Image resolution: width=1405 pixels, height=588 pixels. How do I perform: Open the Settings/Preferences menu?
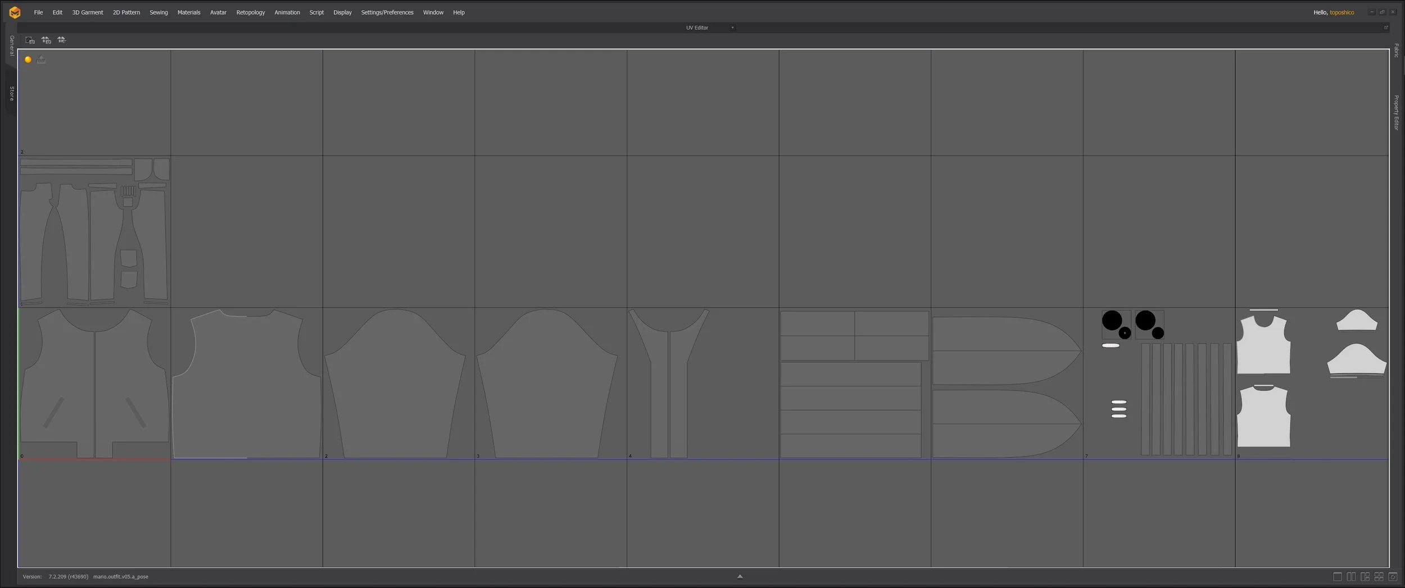[387, 12]
